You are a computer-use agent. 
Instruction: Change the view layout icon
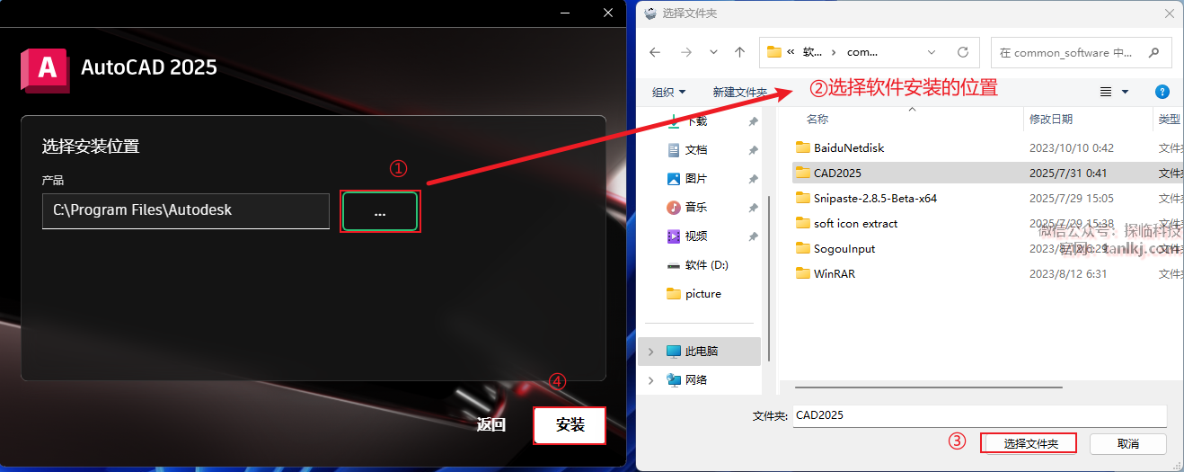tap(1106, 92)
